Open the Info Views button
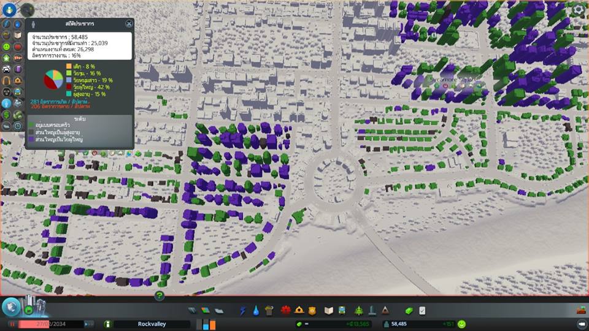Image resolution: width=589 pixels, height=331 pixels. point(9,9)
